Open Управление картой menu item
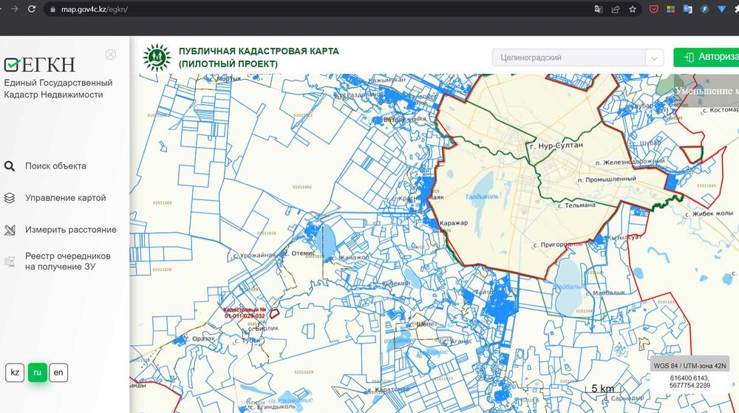This screenshot has height=413, width=739. point(65,198)
